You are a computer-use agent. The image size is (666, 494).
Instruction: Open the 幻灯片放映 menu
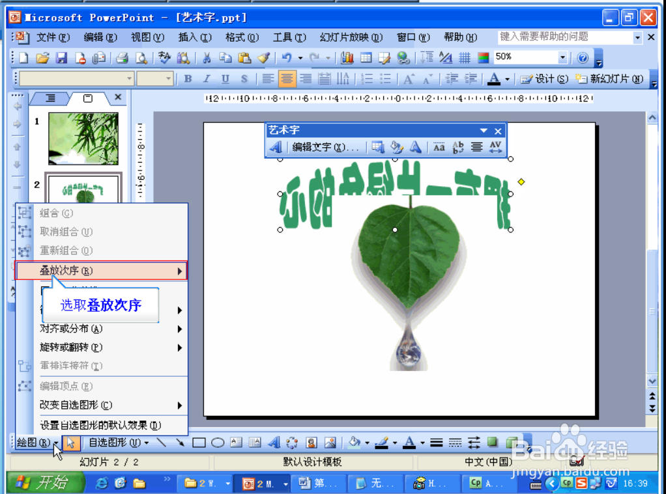click(x=351, y=37)
